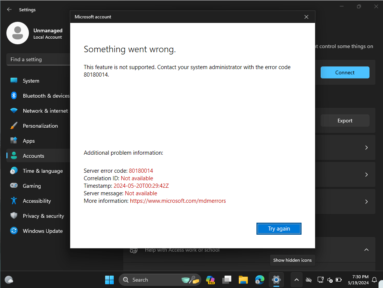The image size is (383, 288).
Task: Open the System settings category
Action: [x=31, y=81]
